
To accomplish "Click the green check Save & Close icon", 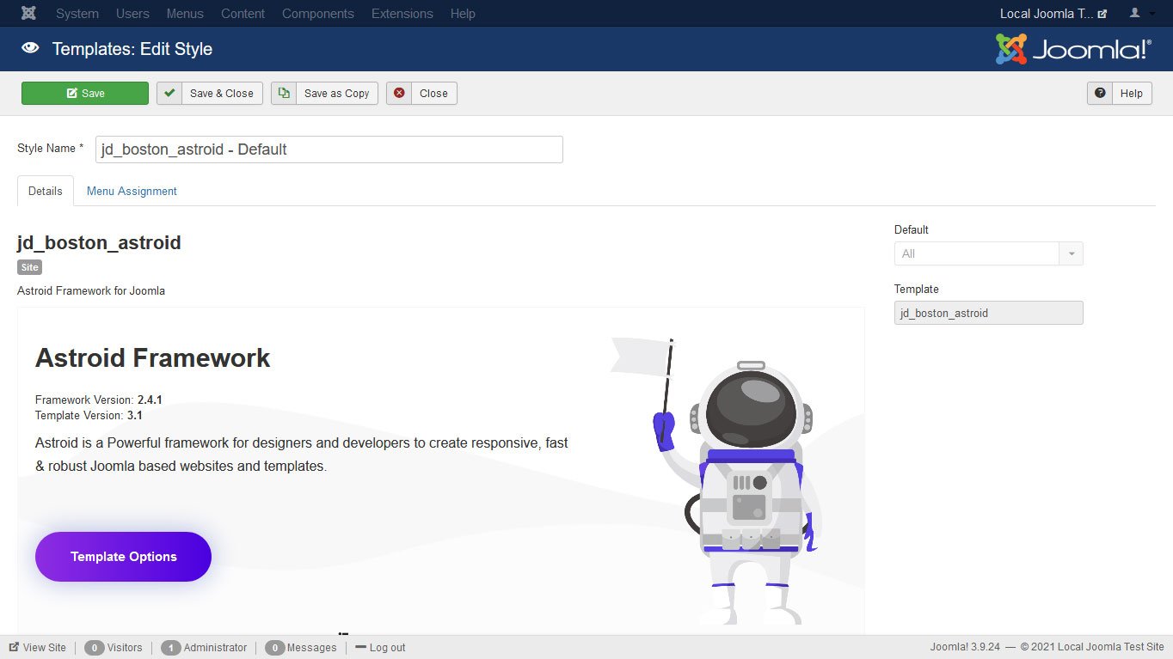I will pyautogui.click(x=169, y=94).
